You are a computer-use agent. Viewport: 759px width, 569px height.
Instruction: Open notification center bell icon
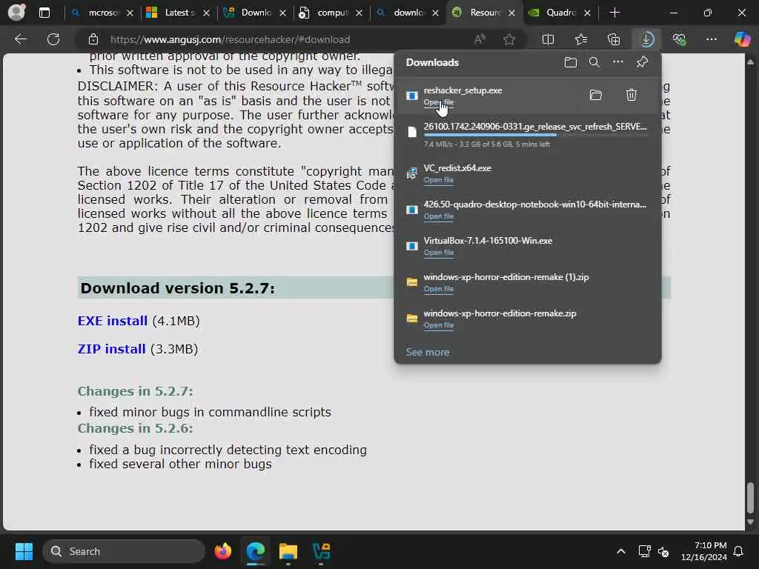[x=739, y=551]
